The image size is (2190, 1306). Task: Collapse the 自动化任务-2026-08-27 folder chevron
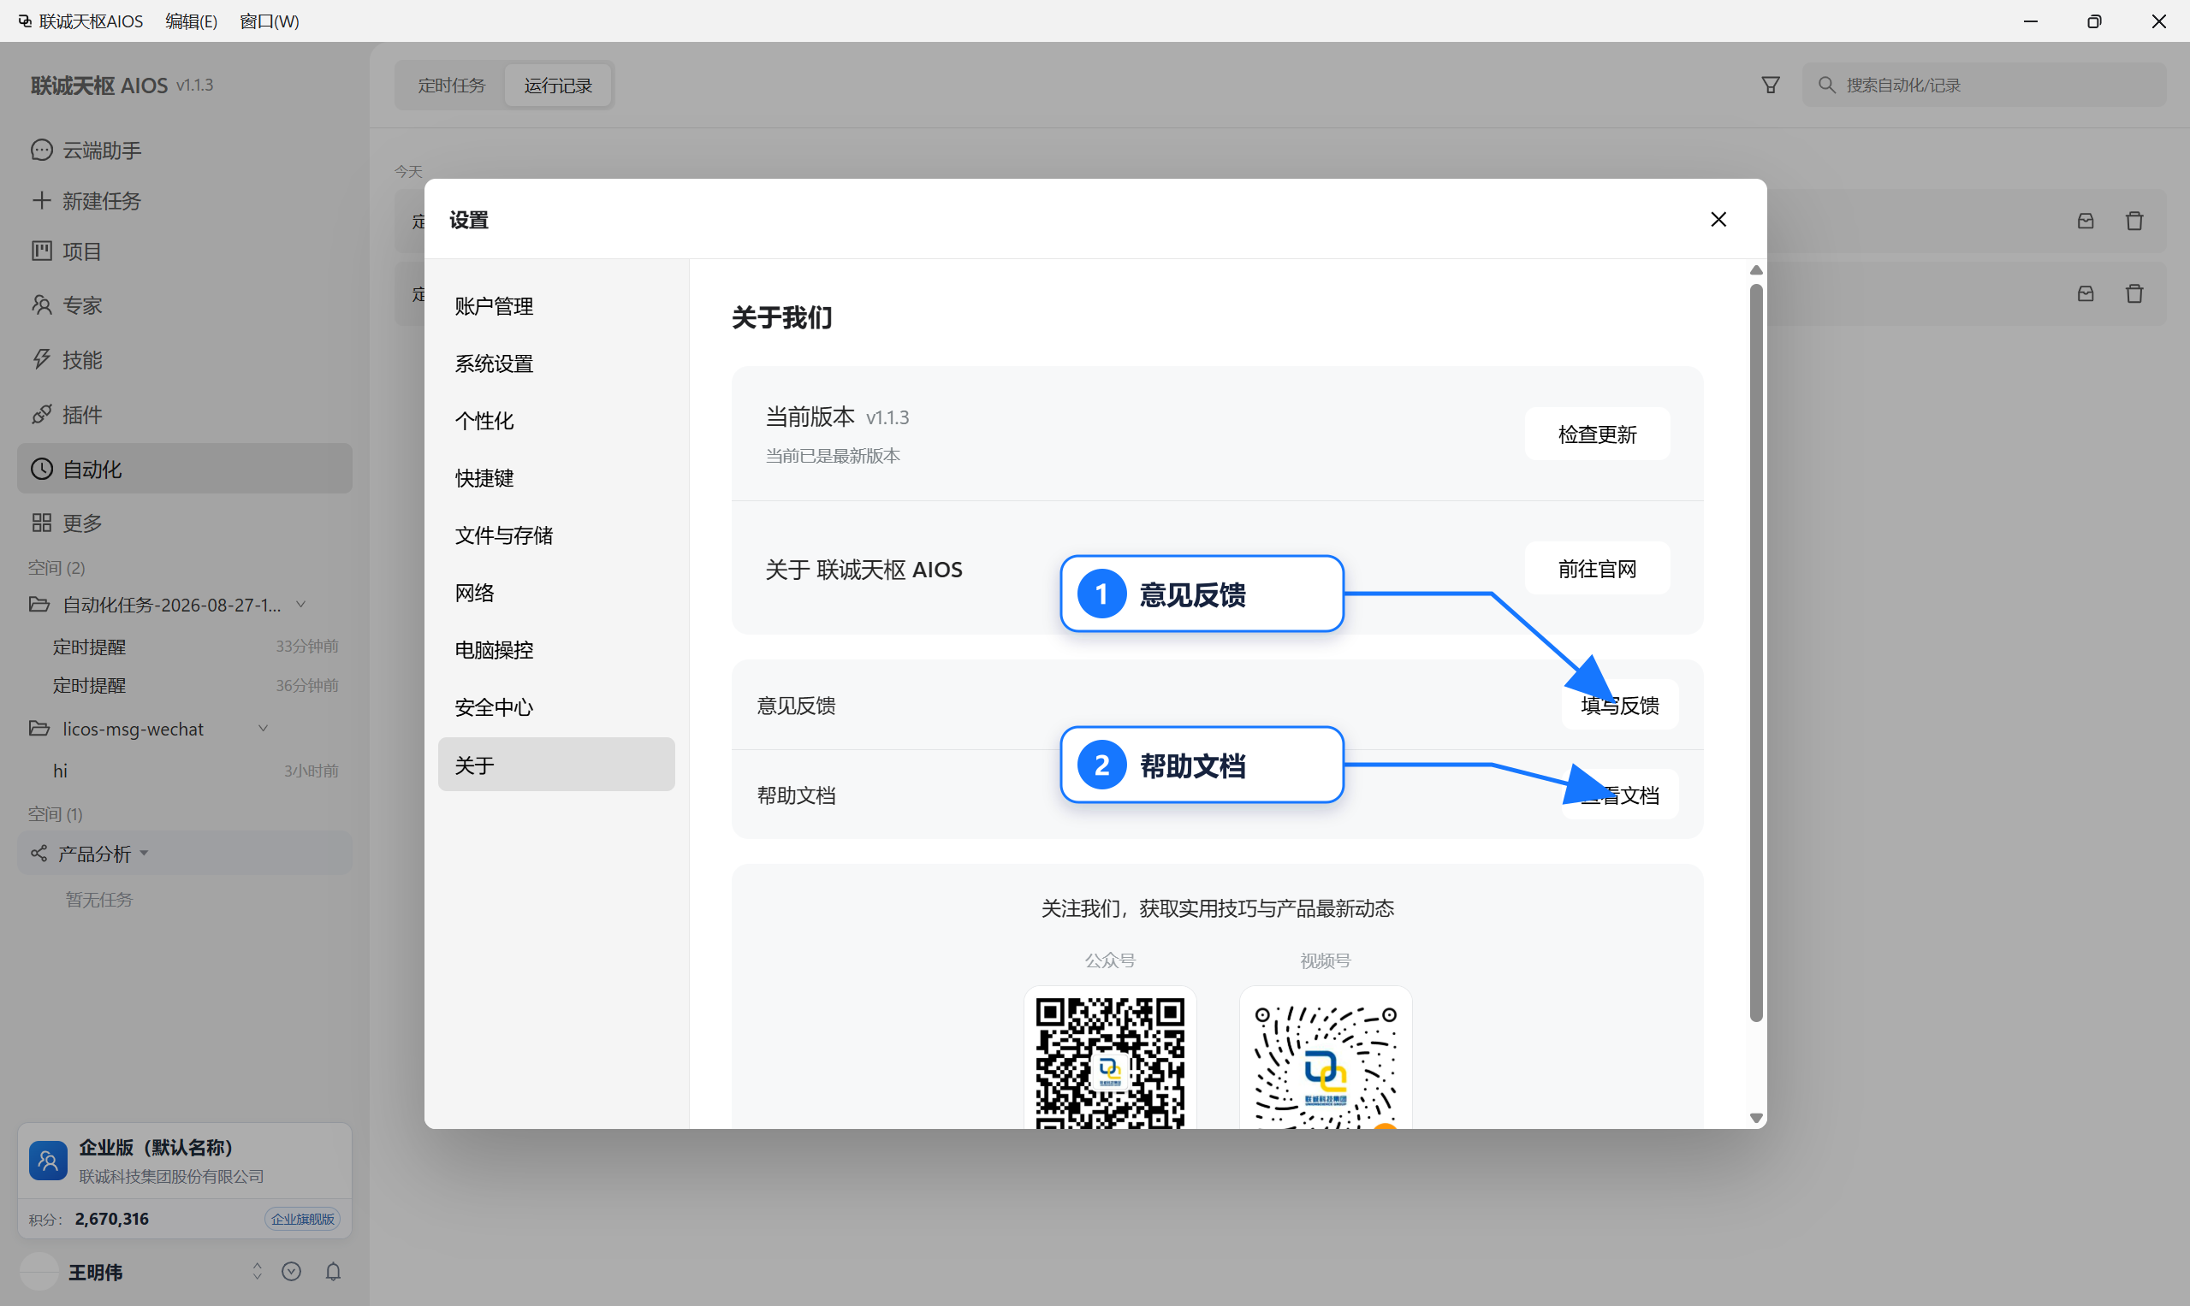(301, 605)
